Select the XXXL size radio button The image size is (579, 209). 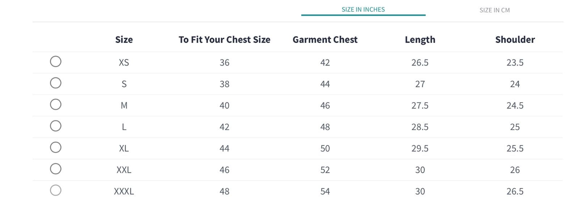(55, 190)
